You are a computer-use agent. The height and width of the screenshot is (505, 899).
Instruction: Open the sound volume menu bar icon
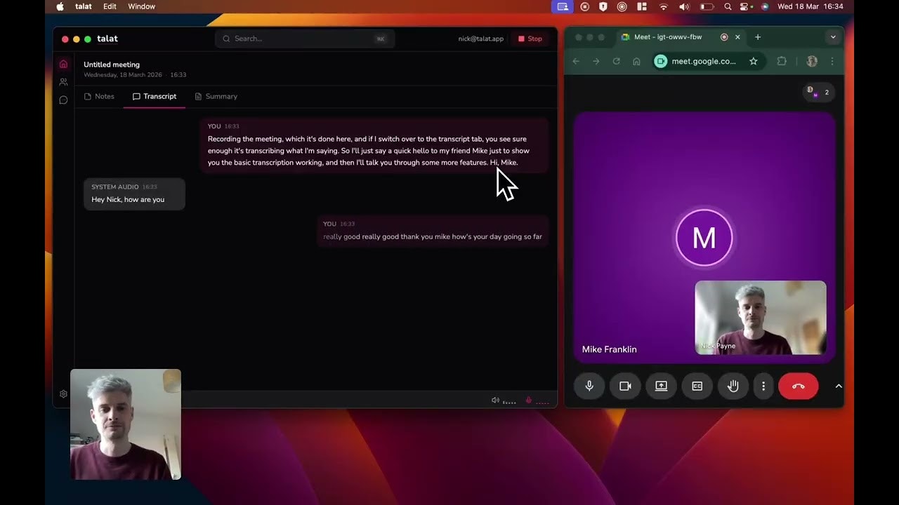[684, 6]
